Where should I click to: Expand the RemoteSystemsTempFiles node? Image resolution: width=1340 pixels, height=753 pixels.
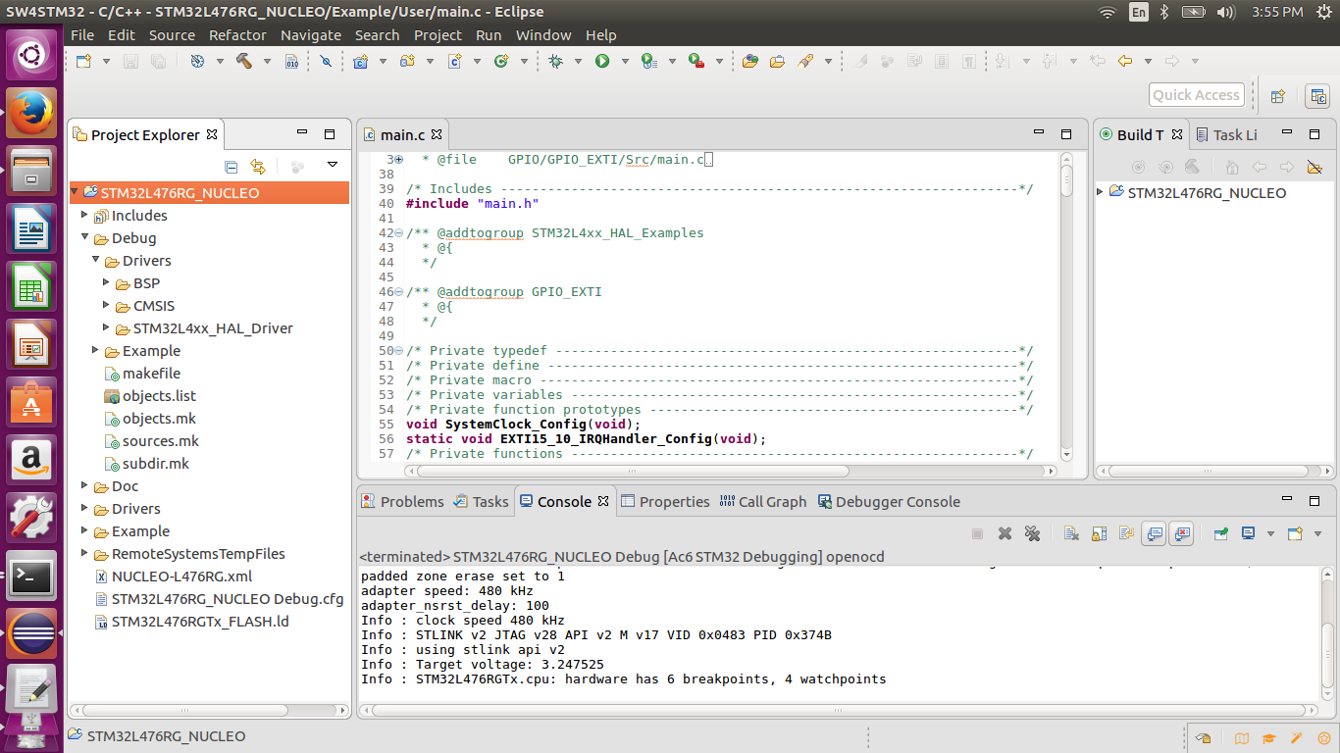pos(85,554)
